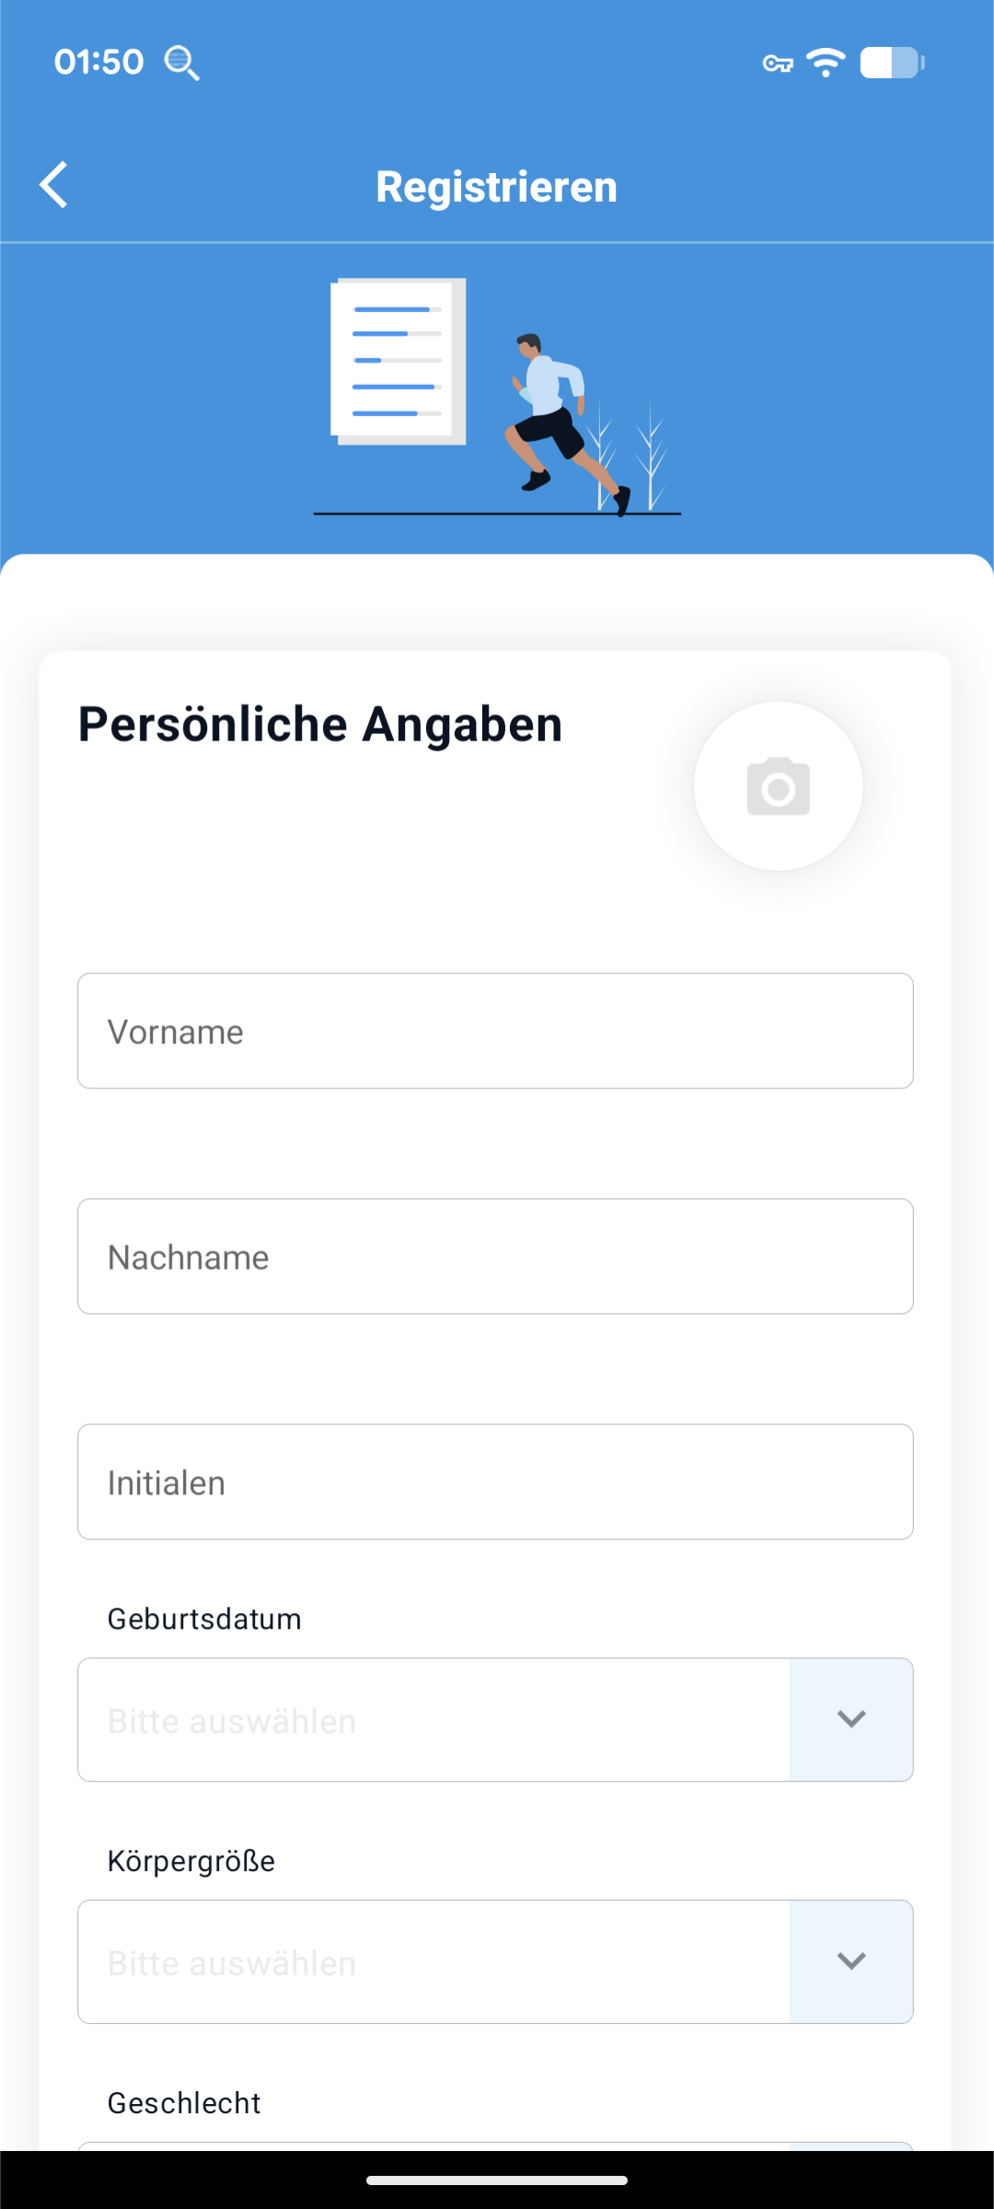Go back using the header arrow
Screen dimensions: 994x2209
(x=53, y=185)
